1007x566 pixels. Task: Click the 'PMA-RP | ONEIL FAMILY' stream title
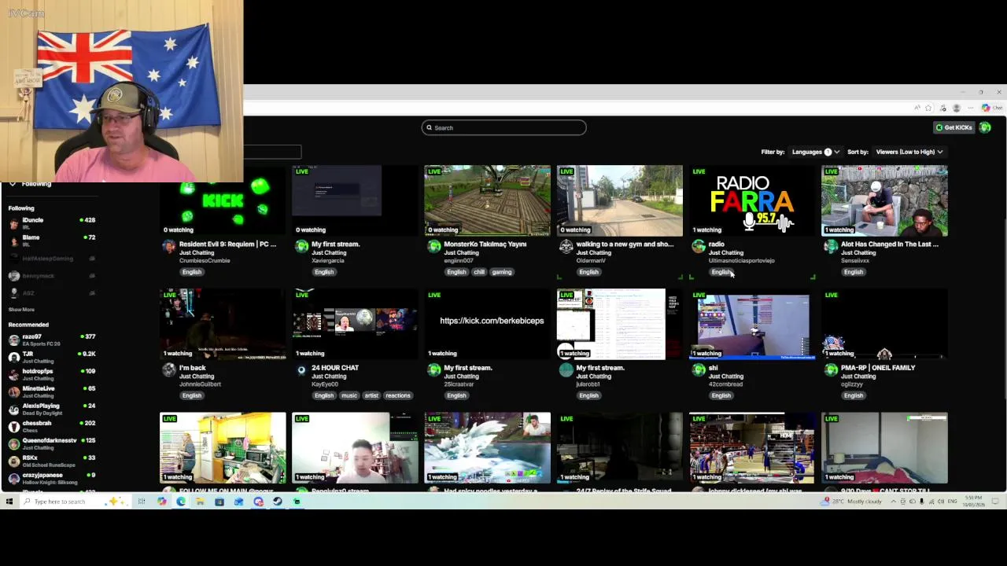878,368
